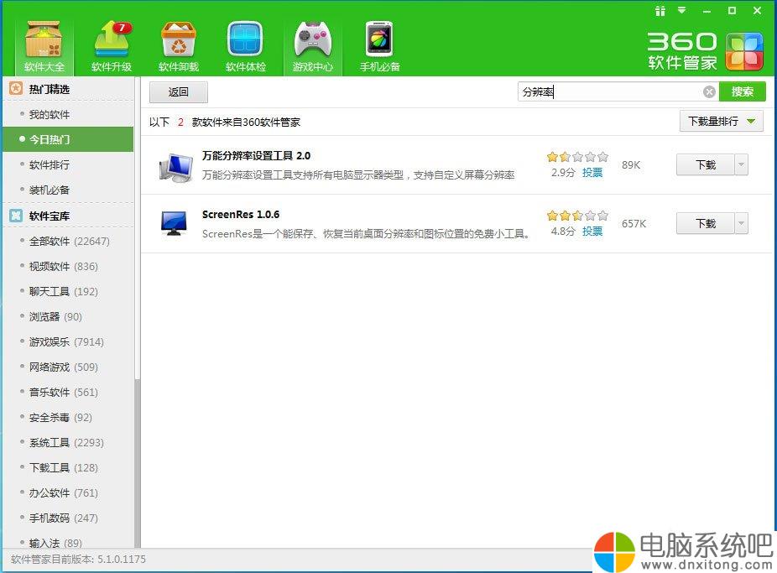Viewport: 777px width, 573px height.
Task: Click the 万能分辨率设置工具 description text
Action: point(357,175)
